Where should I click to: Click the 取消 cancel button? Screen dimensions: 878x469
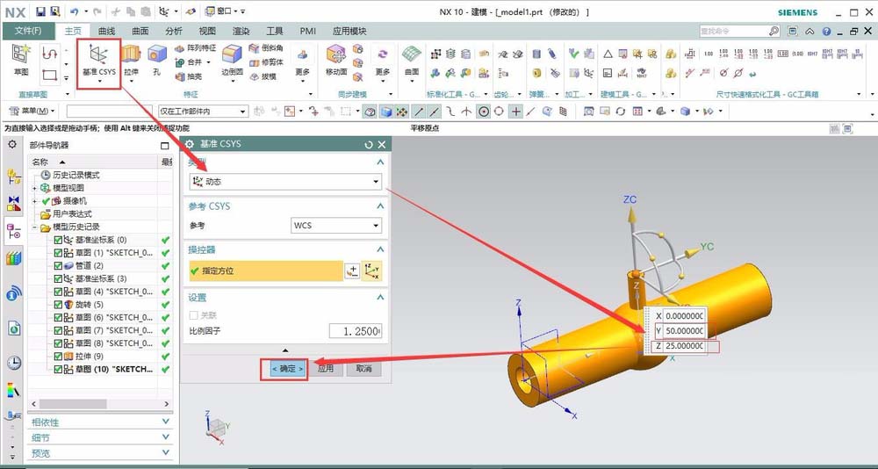364,369
